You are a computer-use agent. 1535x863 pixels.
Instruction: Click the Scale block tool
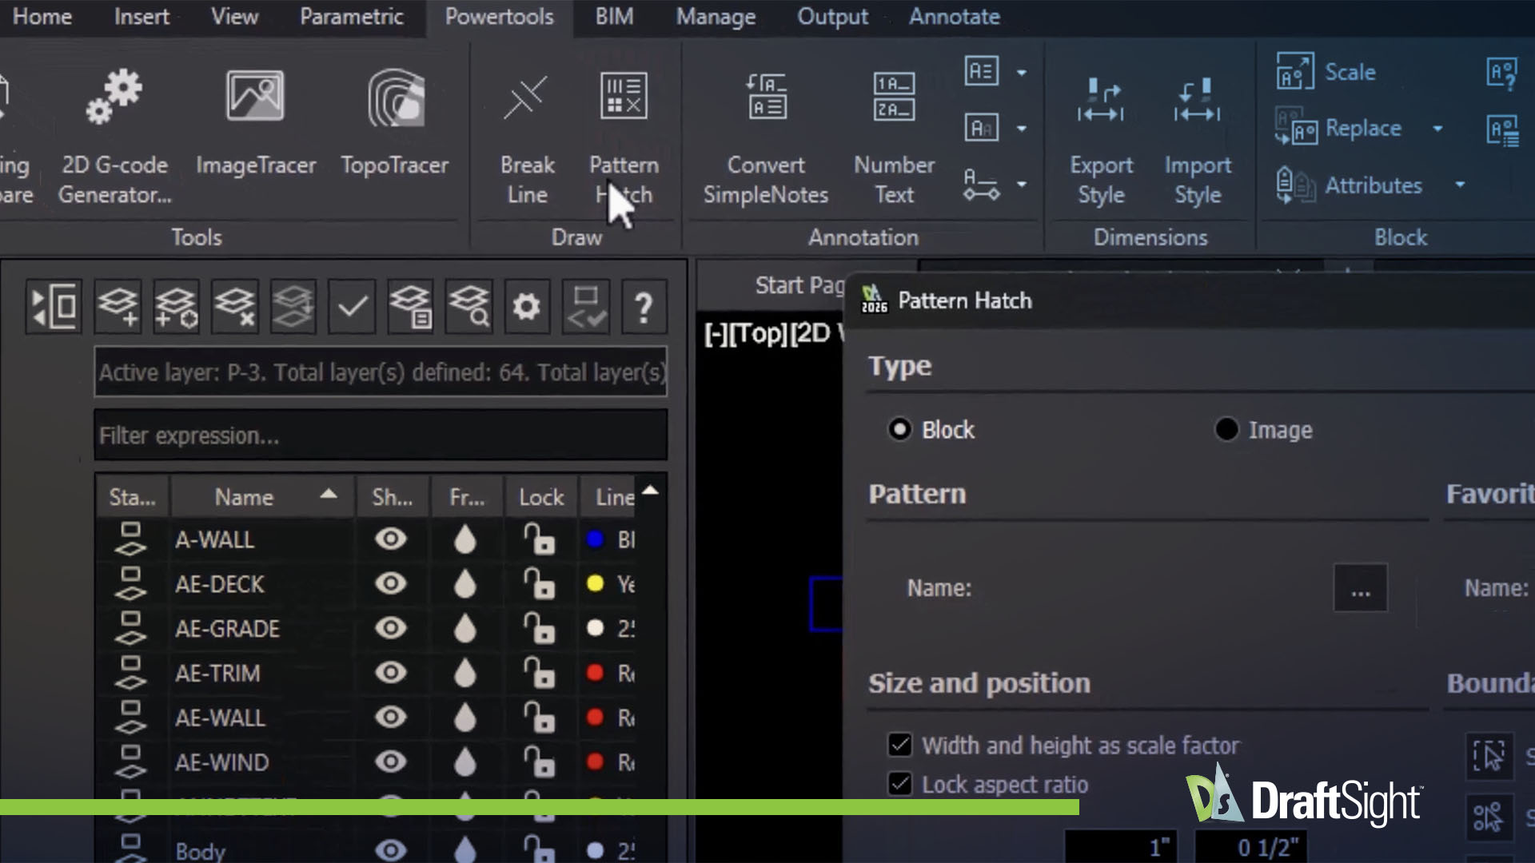pyautogui.click(x=1326, y=72)
